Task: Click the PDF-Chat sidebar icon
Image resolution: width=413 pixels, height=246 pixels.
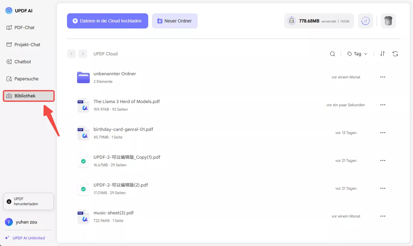Action: click(x=9, y=28)
